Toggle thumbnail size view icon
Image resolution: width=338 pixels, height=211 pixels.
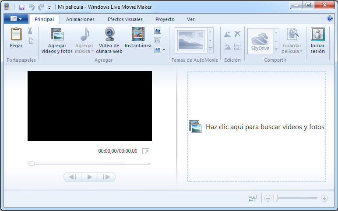(252, 198)
